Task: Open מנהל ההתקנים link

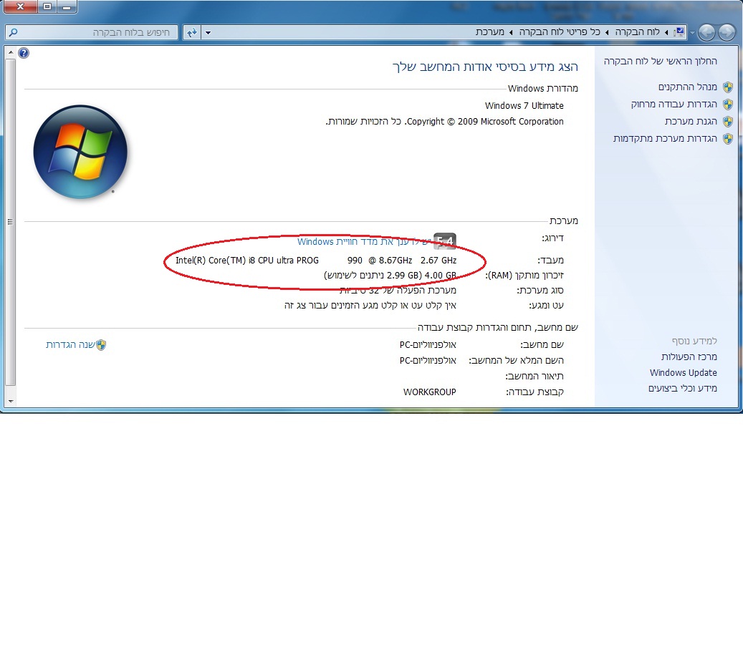Action: click(x=688, y=87)
